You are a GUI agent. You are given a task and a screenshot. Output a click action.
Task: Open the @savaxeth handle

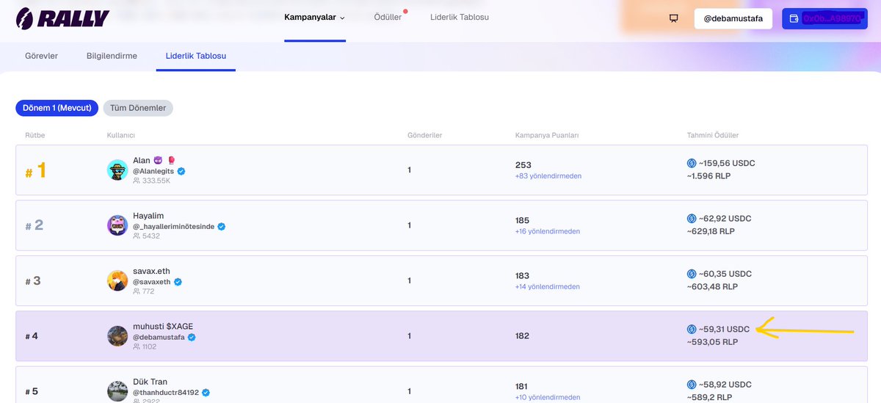pos(151,282)
